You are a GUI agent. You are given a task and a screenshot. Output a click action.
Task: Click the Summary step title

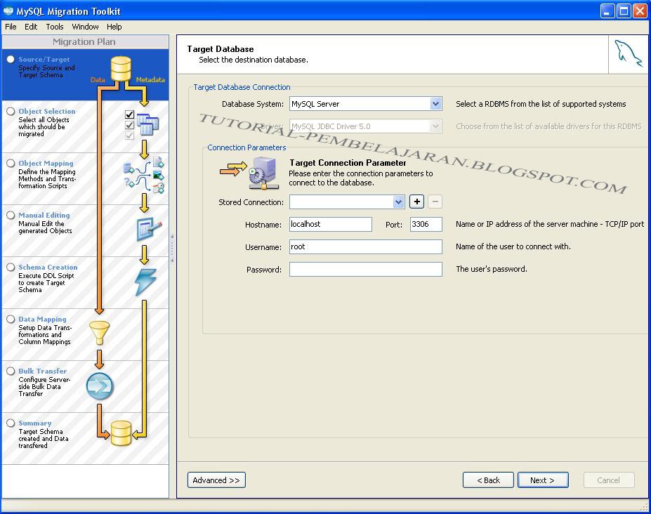point(35,423)
